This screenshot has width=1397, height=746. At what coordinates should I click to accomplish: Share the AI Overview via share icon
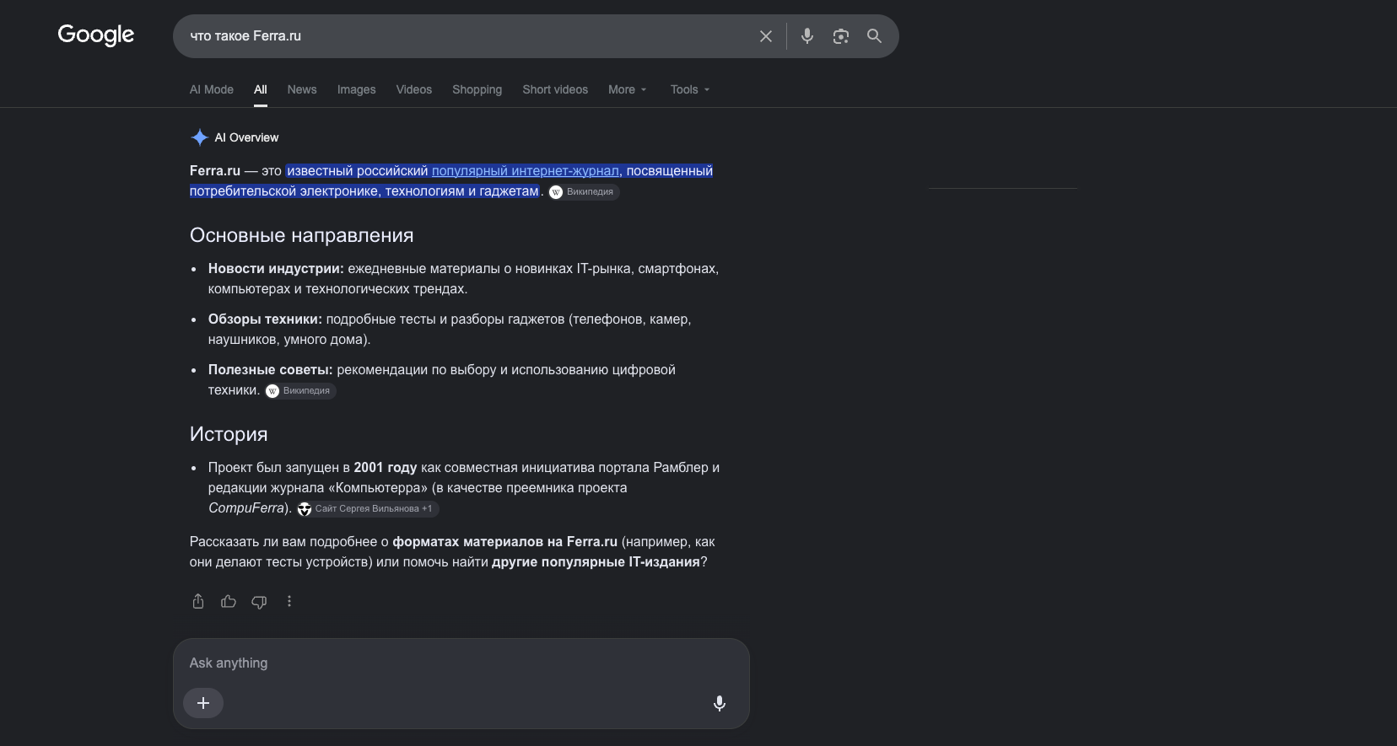click(198, 601)
